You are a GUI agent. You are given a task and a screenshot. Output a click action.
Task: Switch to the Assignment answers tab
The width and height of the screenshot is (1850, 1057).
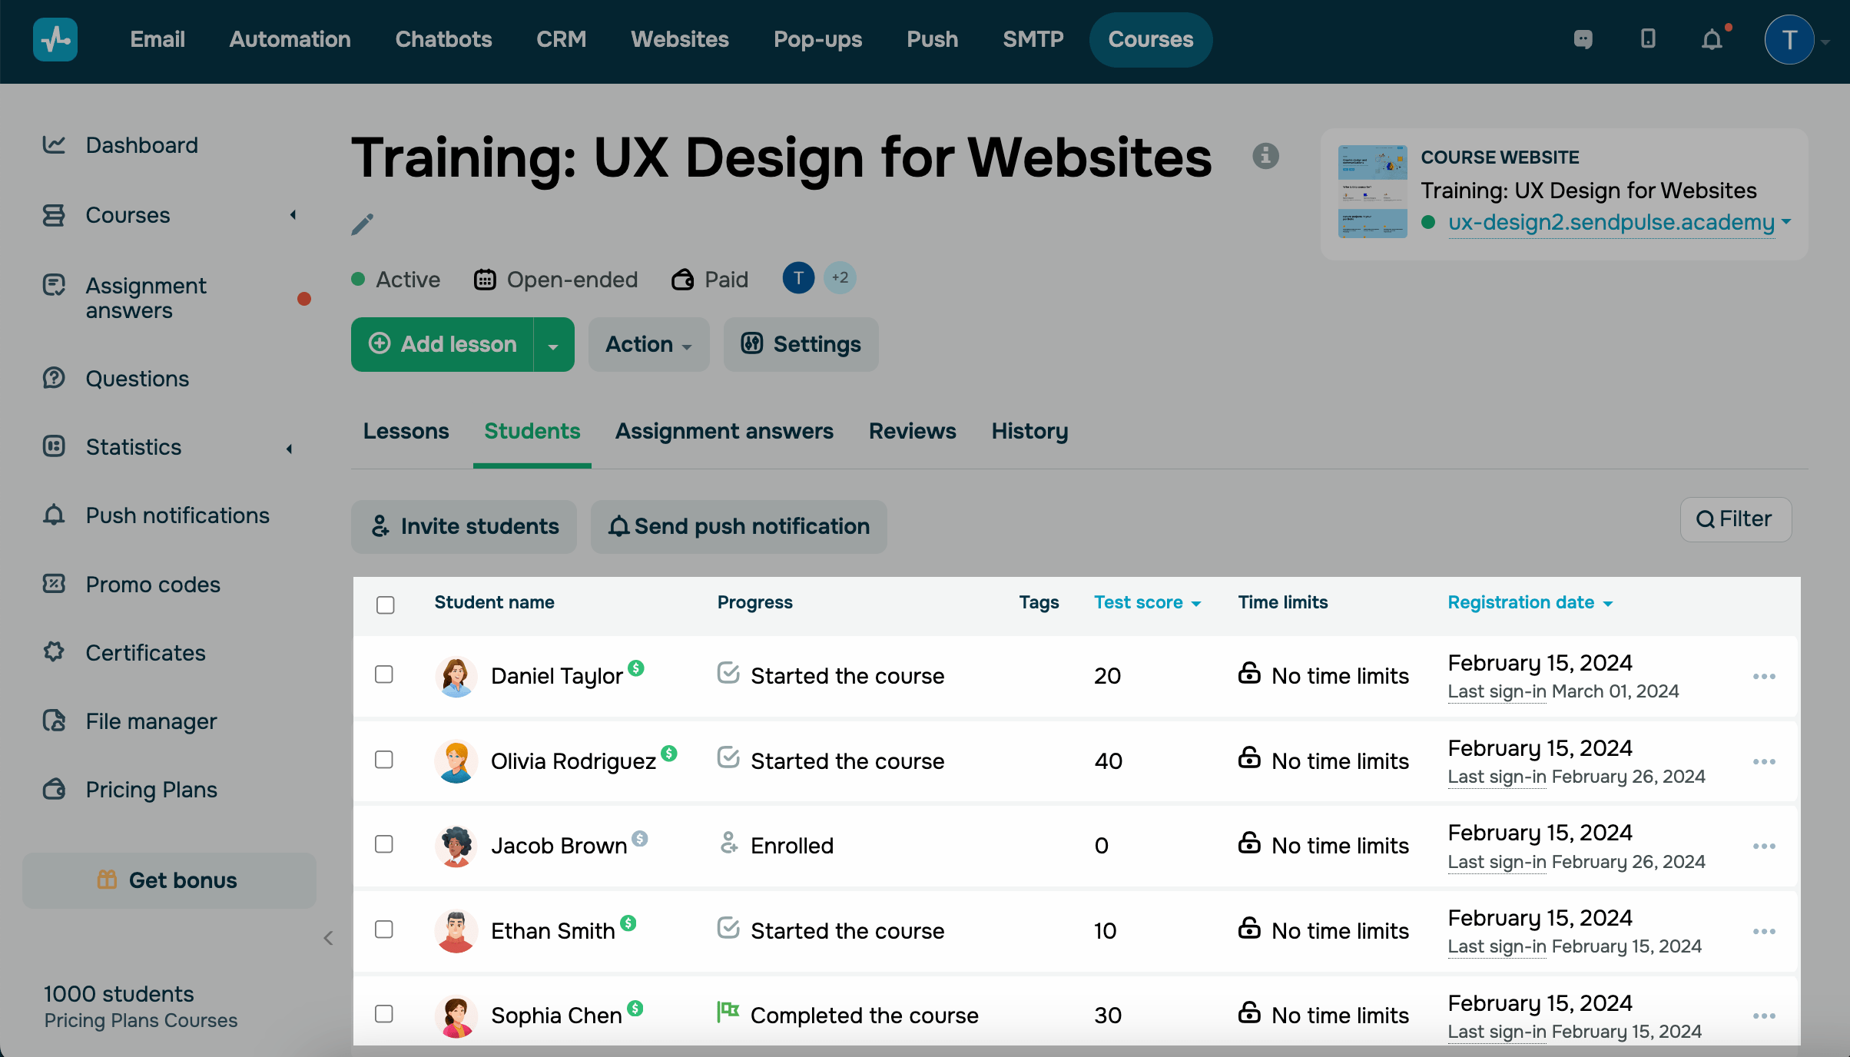724,431
